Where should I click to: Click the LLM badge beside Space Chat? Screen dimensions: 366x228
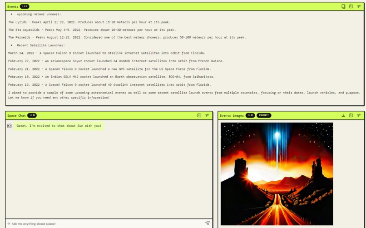[x=32, y=115]
